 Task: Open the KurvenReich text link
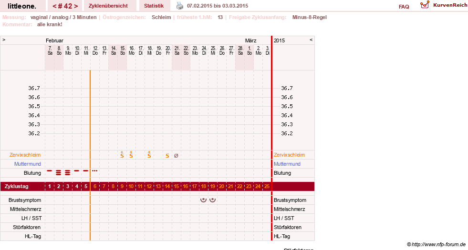pyautogui.click(x=450, y=5)
